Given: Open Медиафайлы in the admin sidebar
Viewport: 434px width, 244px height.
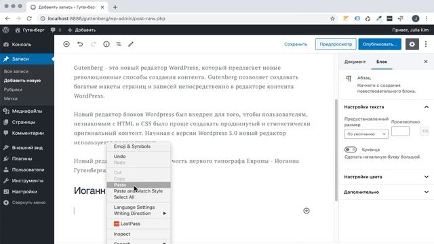Looking at the screenshot, I should coord(27,111).
